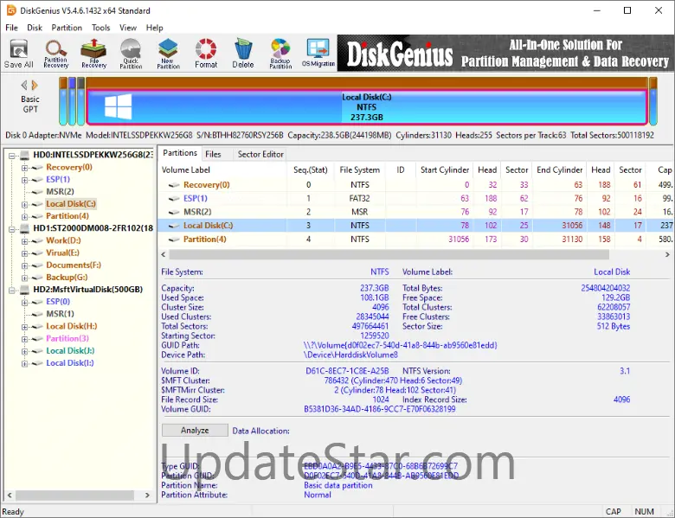Select Local Disk(I:) in tree
This screenshot has width=675, height=518.
[70, 363]
